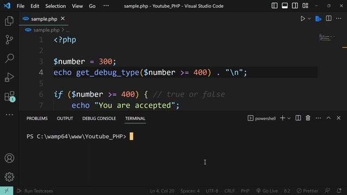Switch to the DEBUG CONSOLE tab
The width and height of the screenshot is (347, 195).
[99, 119]
